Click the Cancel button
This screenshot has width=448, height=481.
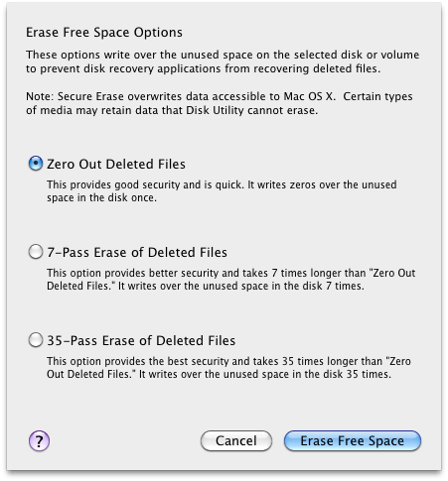[x=236, y=441]
